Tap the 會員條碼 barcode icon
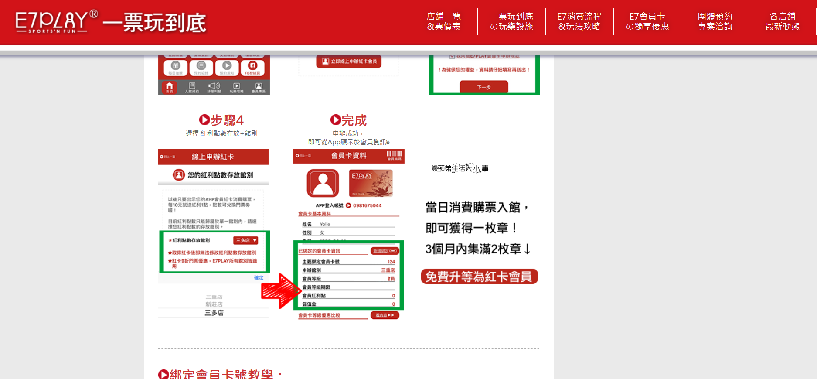 point(394,156)
